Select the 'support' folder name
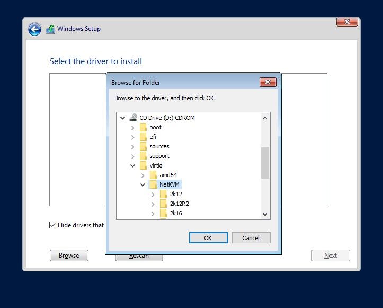The height and width of the screenshot is (308, 383). [159, 156]
